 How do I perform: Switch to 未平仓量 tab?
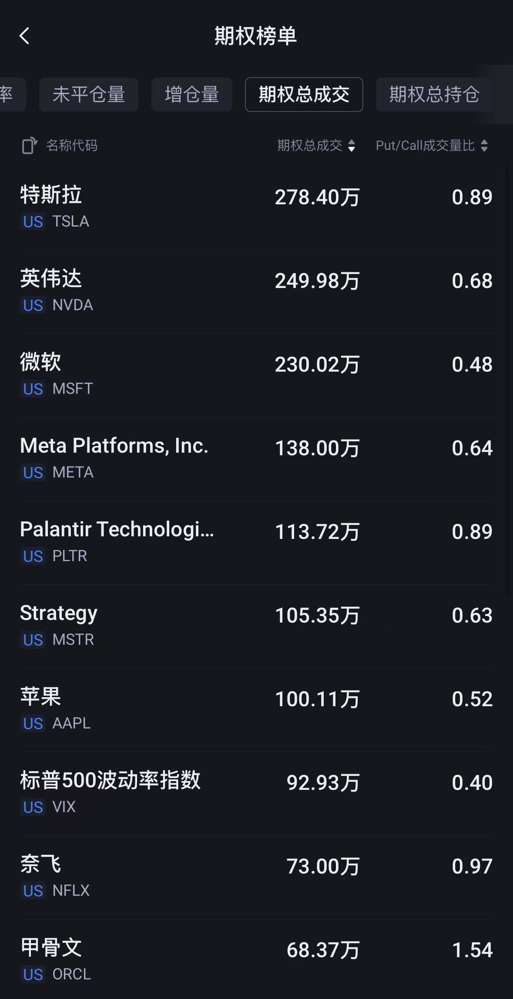89,95
